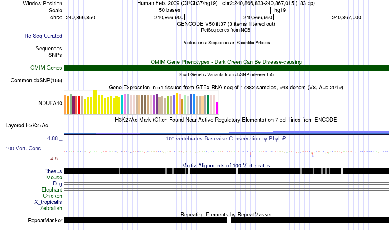This screenshot has width=389, height=230.
Task: Click the Sequences track label
Action: pos(49,48)
